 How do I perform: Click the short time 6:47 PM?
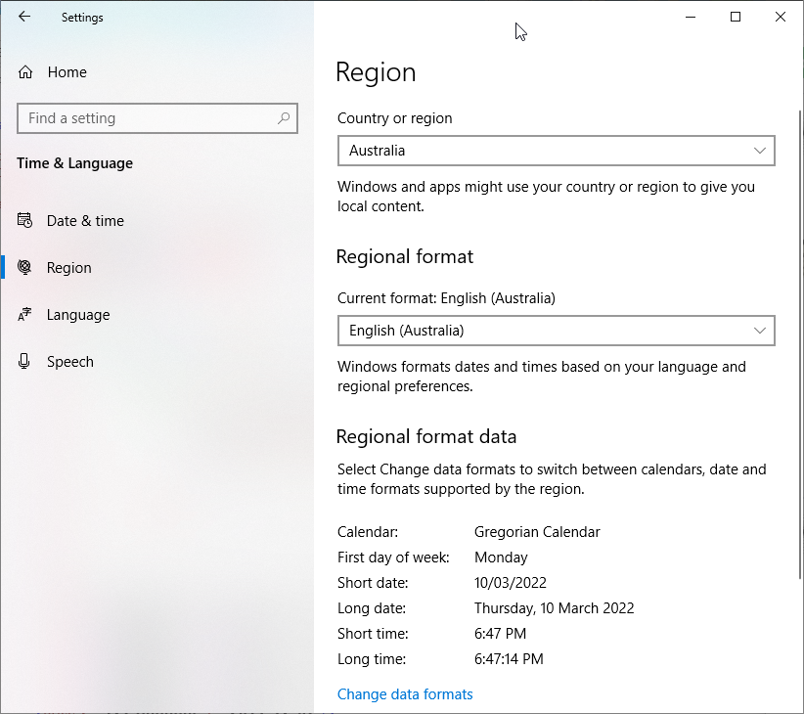click(500, 634)
